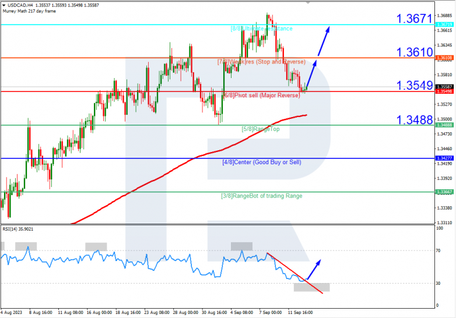Screen dimensions: 456x318
Task: Click the 4 Sep 08:00 time axis label
Action: coord(241,313)
